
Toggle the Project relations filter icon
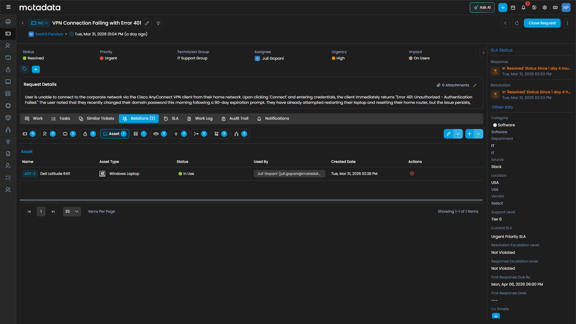240,134
